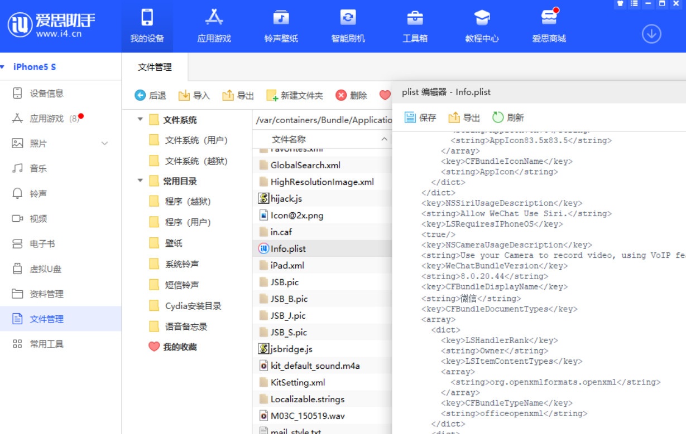Select 设备信息 in the sidebar
Viewport: 686px width, 434px height.
click(x=61, y=93)
